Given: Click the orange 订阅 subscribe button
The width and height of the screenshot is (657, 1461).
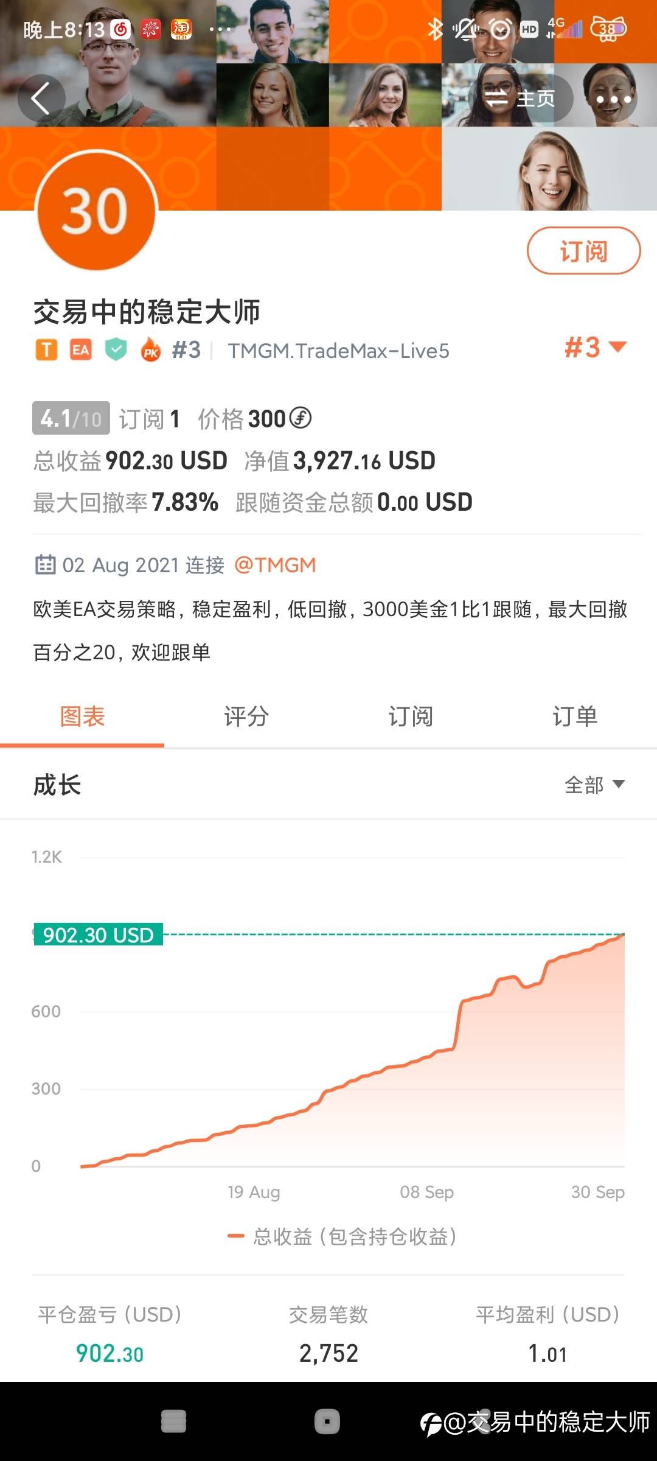Looking at the screenshot, I should pyautogui.click(x=583, y=251).
